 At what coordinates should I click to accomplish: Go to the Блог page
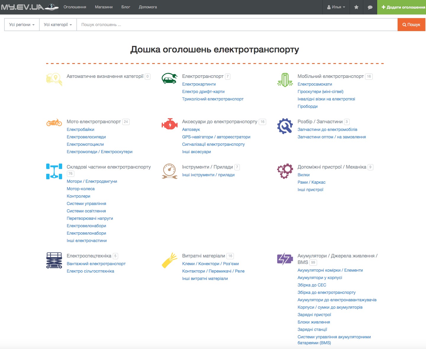[126, 7]
